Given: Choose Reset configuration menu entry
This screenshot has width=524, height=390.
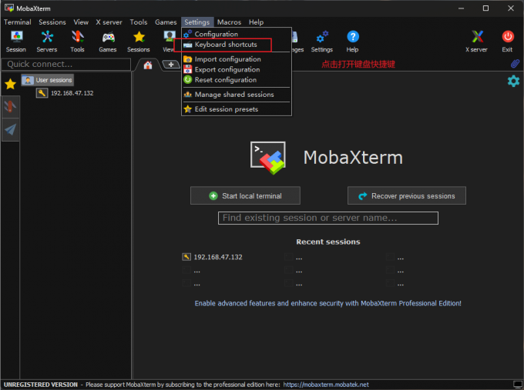Looking at the screenshot, I should 237,80.
